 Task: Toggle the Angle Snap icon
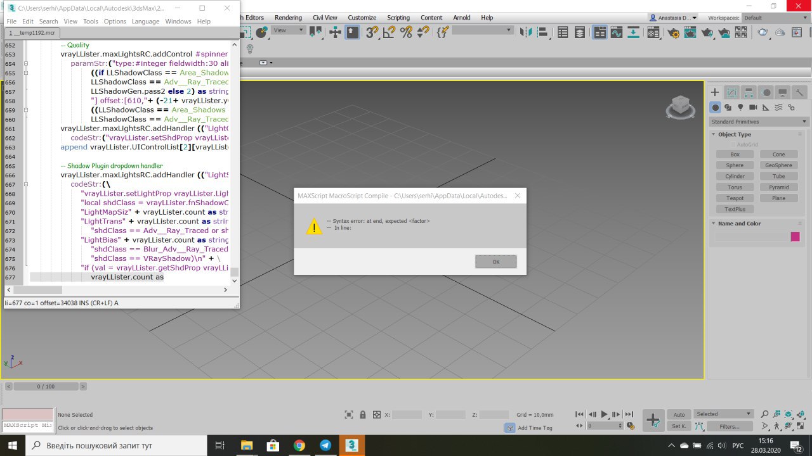pyautogui.click(x=390, y=32)
